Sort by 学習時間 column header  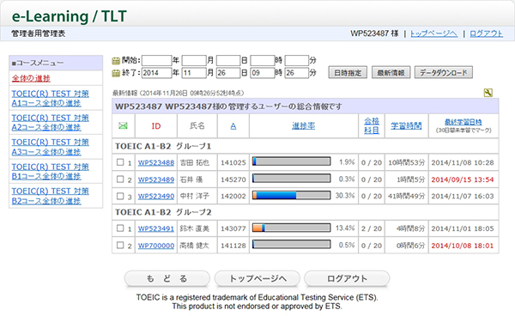coord(406,126)
